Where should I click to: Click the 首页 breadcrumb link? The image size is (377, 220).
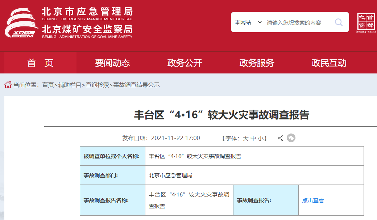(x=48, y=85)
